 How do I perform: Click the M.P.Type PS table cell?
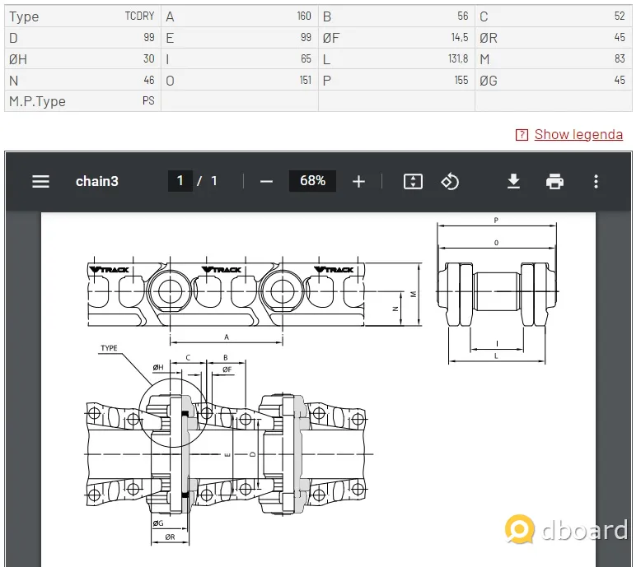(x=82, y=101)
